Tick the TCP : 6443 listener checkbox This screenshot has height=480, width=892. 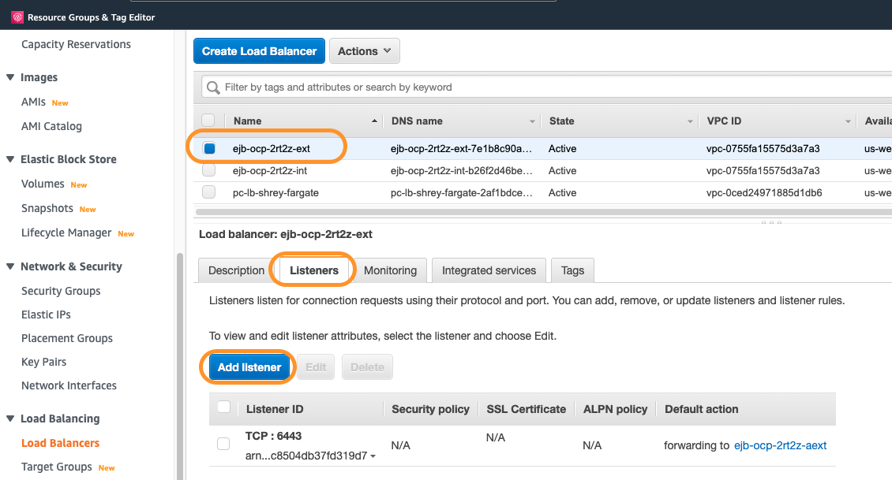(223, 445)
